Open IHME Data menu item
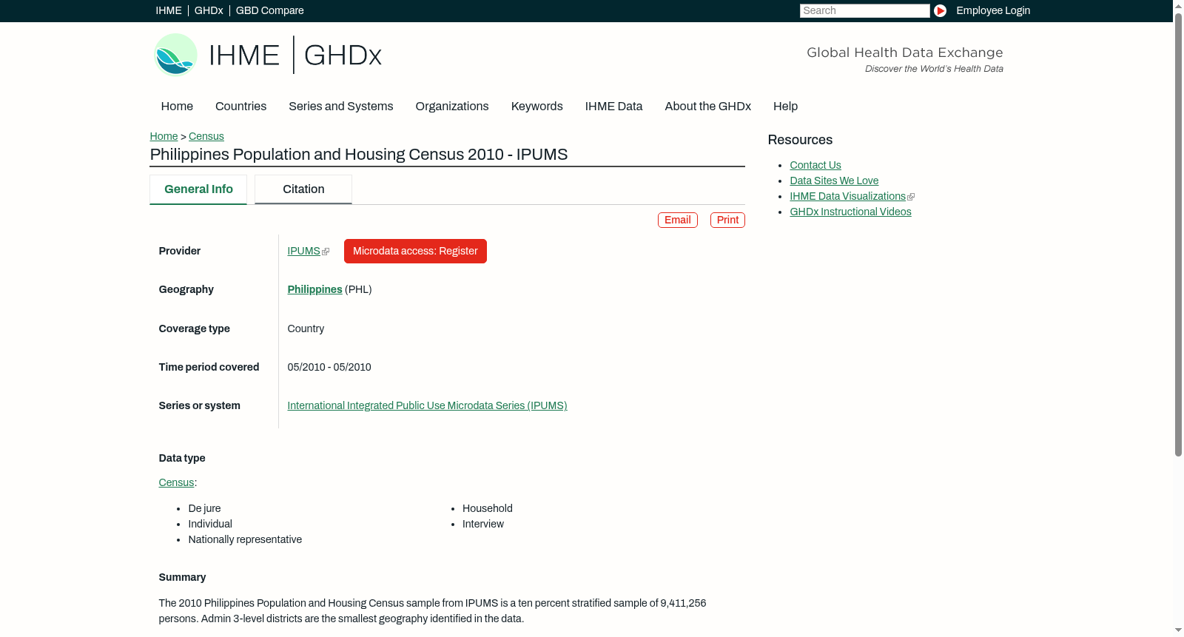Viewport: 1184px width, 637px height. [x=613, y=107]
